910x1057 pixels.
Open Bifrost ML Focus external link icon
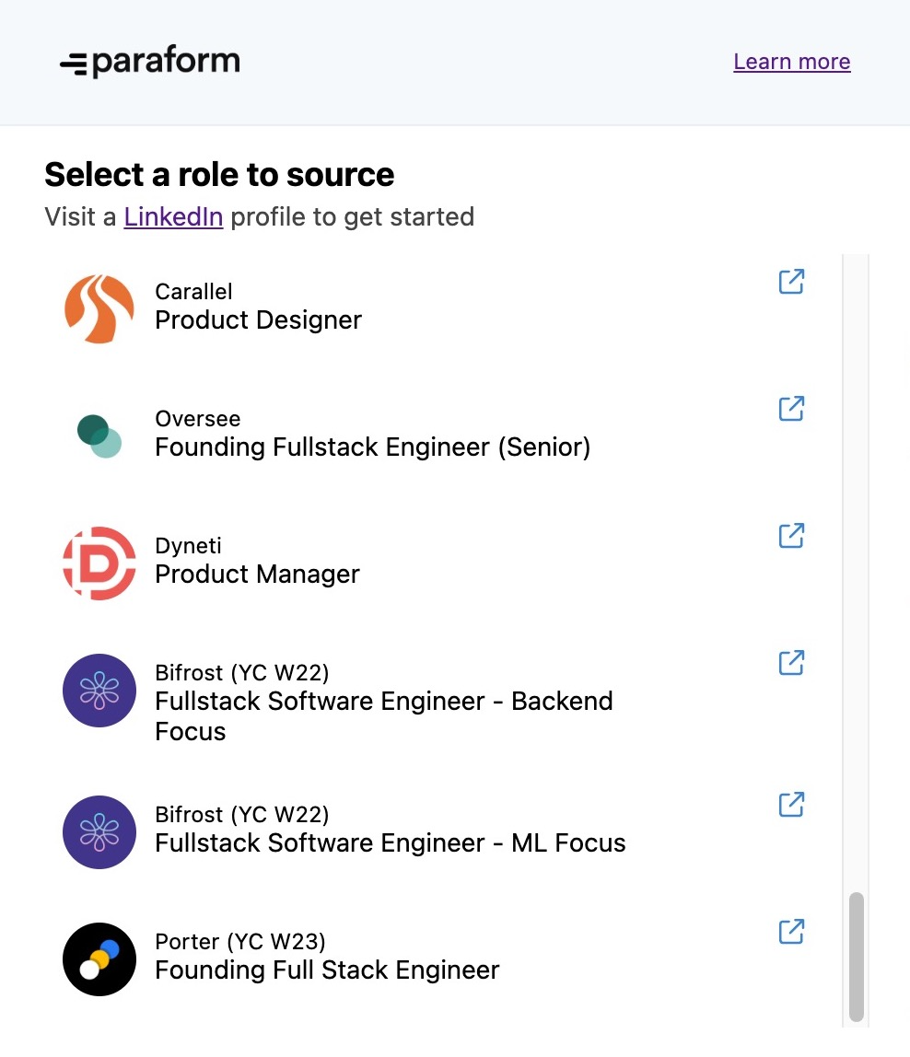[791, 804]
